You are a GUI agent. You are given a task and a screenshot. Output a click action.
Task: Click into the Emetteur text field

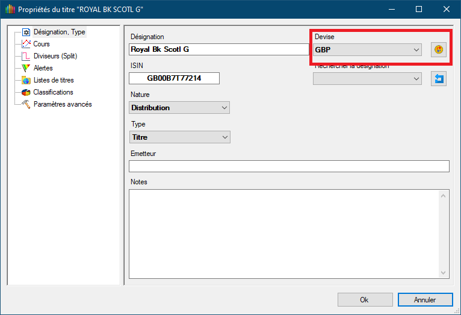pos(289,166)
